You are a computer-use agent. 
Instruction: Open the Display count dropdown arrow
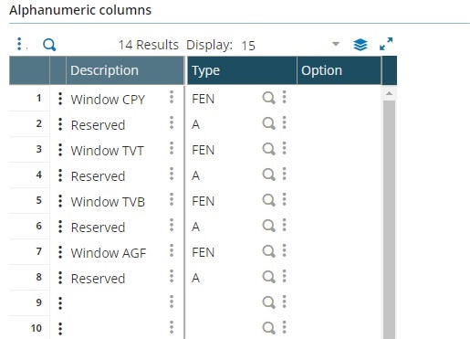[336, 44]
